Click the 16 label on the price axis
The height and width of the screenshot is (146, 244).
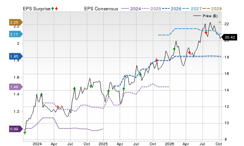[227, 74]
